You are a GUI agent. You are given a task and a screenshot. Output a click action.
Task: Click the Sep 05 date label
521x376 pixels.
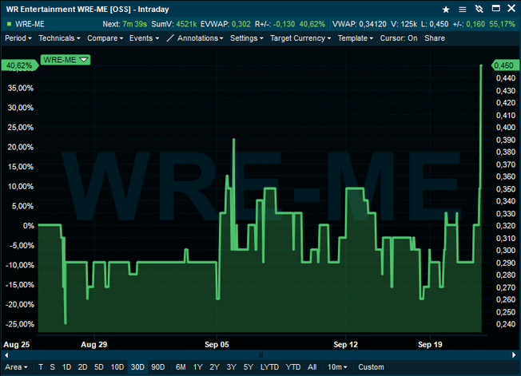(x=217, y=345)
